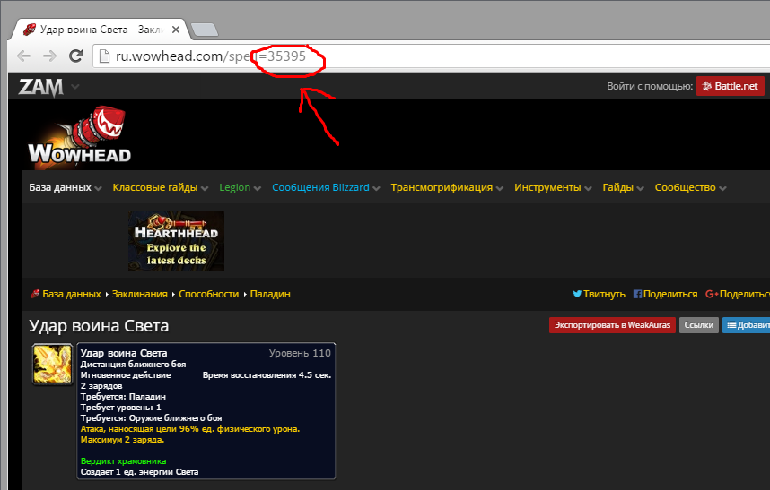Screen dimensions: 770x490
Task: Click the Wowhead logo
Action: tap(80, 136)
